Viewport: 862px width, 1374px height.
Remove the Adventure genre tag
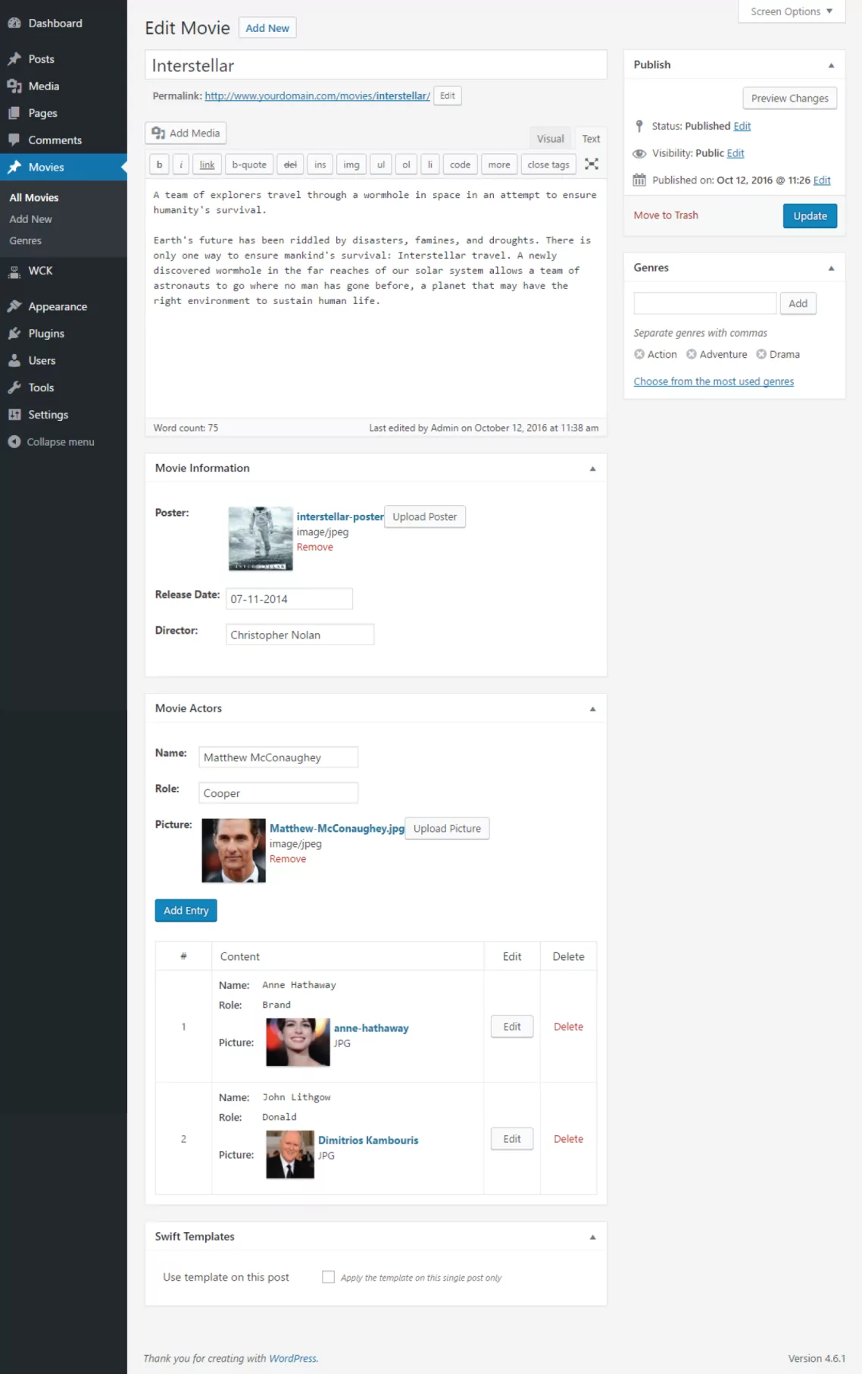point(691,354)
